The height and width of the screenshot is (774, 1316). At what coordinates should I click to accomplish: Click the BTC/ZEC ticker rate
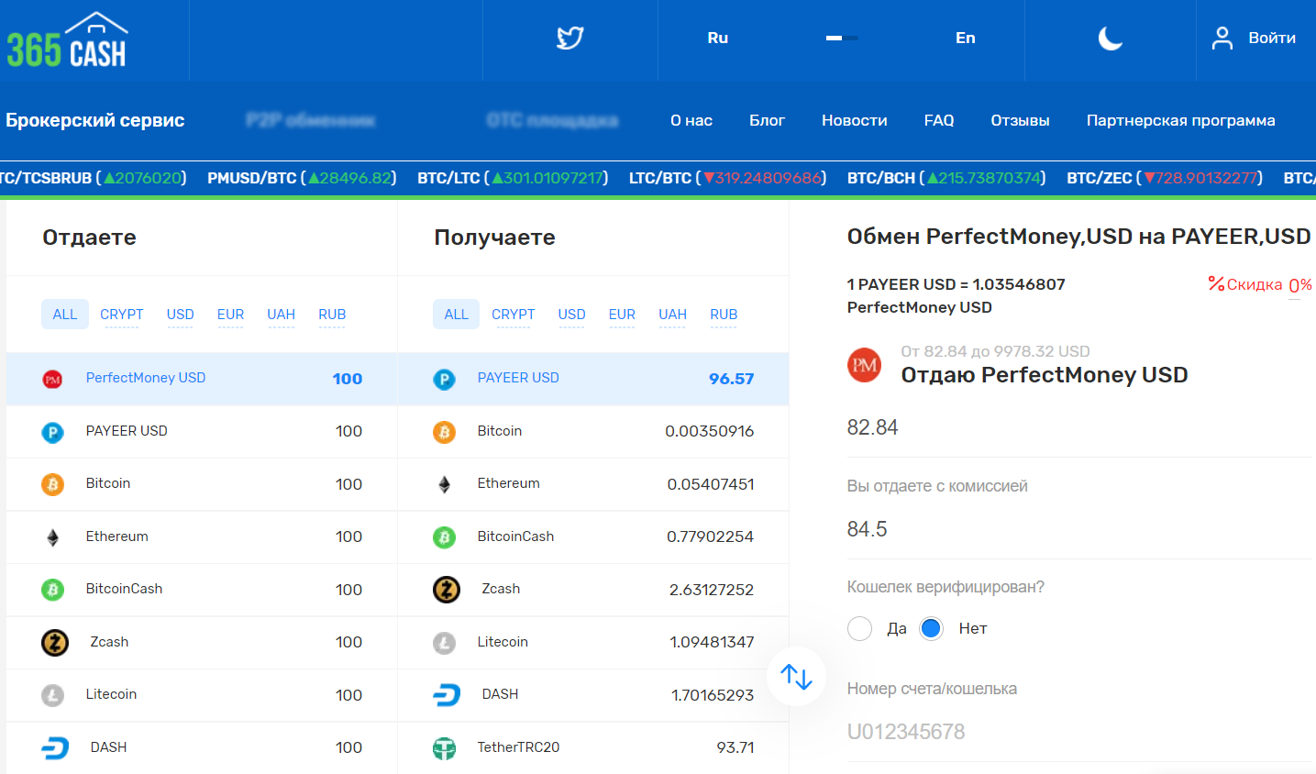[1165, 178]
